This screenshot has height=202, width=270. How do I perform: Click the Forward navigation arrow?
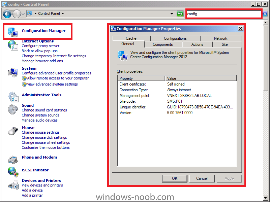tap(17, 14)
